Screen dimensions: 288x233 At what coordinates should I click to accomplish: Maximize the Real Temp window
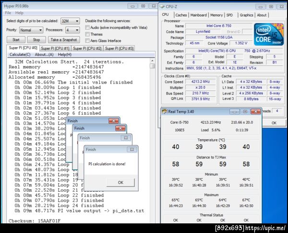point(245,111)
